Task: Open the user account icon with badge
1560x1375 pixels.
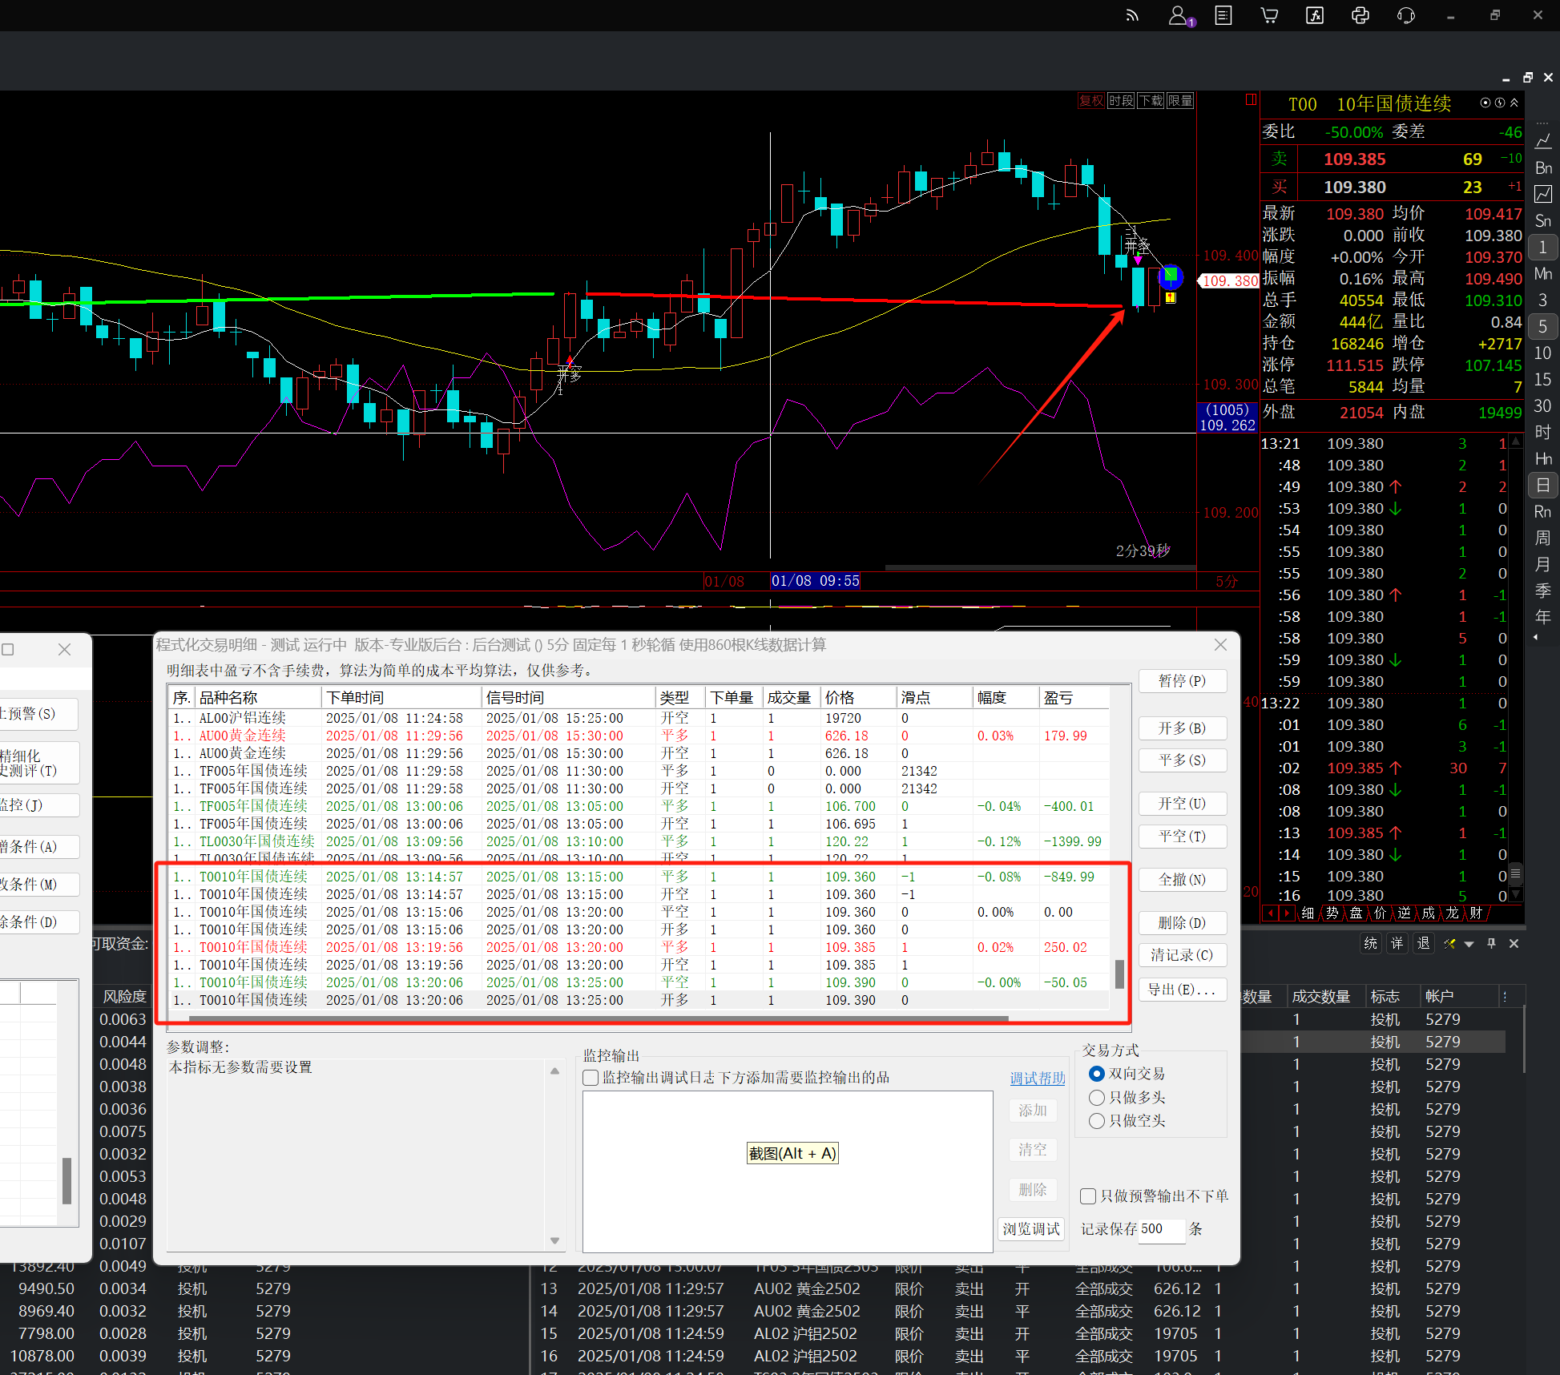Action: 1180,15
